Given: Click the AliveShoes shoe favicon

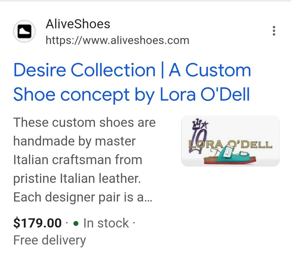Looking at the screenshot, I should tap(24, 31).
